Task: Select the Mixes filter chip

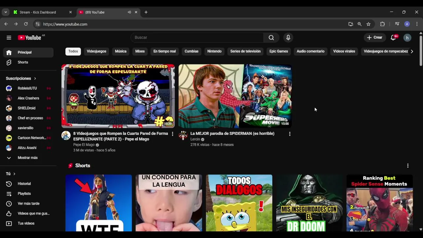Action: click(x=140, y=51)
